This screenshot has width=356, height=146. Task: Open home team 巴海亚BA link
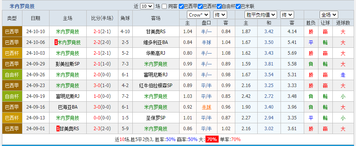pos(68,107)
